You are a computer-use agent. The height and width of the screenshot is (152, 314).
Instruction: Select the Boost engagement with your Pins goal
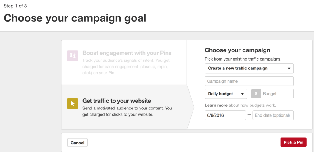[x=124, y=62]
